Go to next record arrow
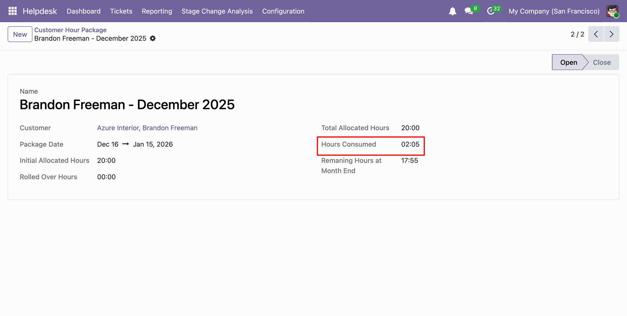 (x=612, y=34)
